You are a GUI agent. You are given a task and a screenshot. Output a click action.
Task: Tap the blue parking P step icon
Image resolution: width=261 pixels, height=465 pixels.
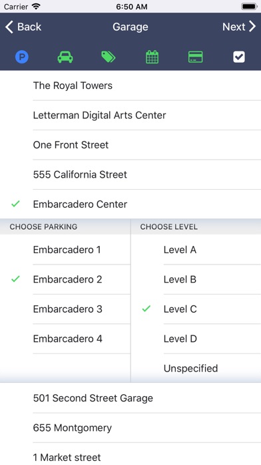pyautogui.click(x=22, y=57)
